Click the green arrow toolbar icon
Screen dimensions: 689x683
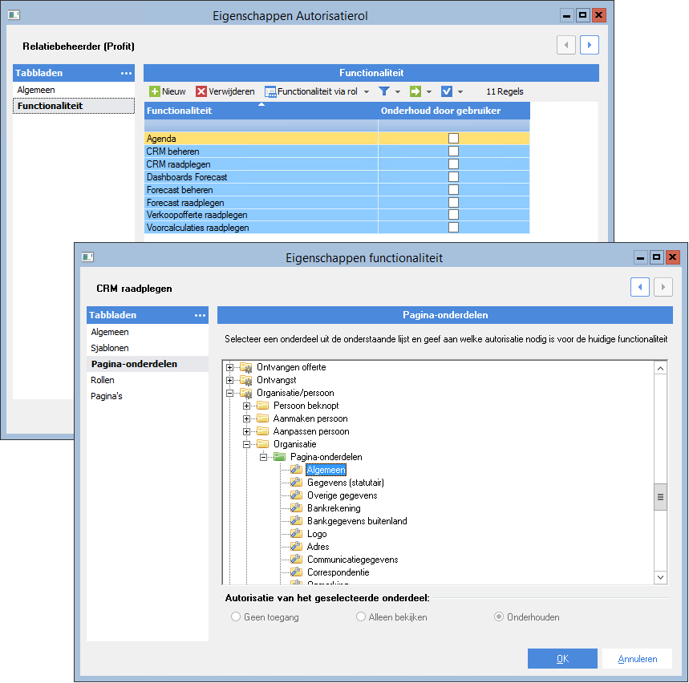click(415, 91)
